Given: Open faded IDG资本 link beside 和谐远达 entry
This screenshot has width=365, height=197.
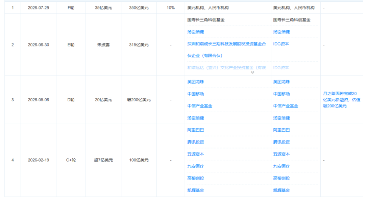Looking at the screenshot, I should (281, 68).
